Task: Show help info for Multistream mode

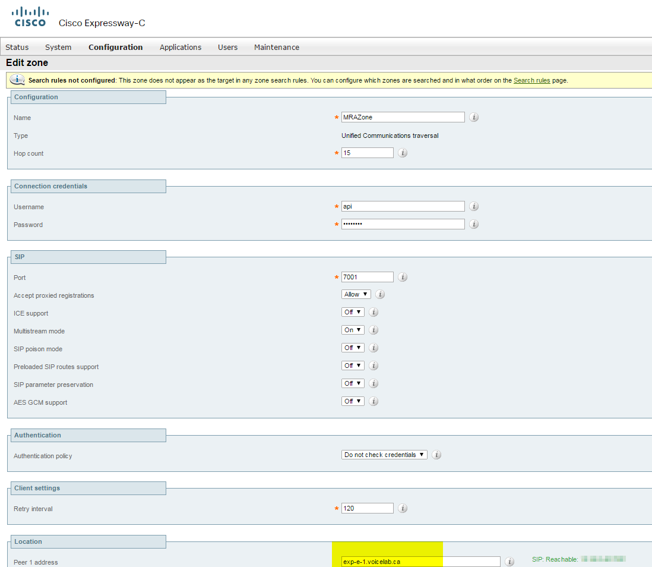Action: pos(374,330)
